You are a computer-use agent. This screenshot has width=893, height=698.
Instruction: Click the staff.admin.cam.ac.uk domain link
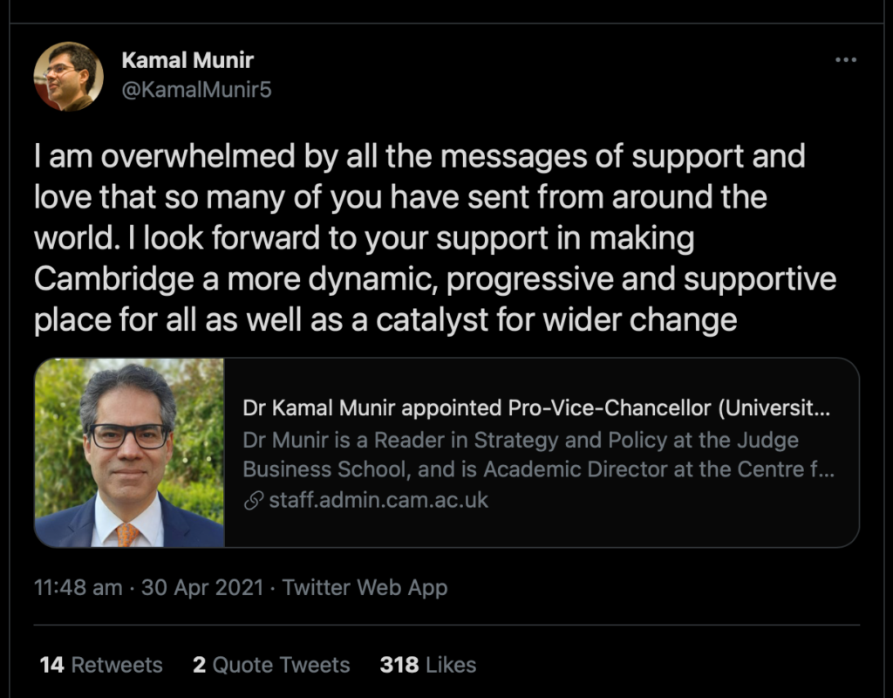point(378,500)
